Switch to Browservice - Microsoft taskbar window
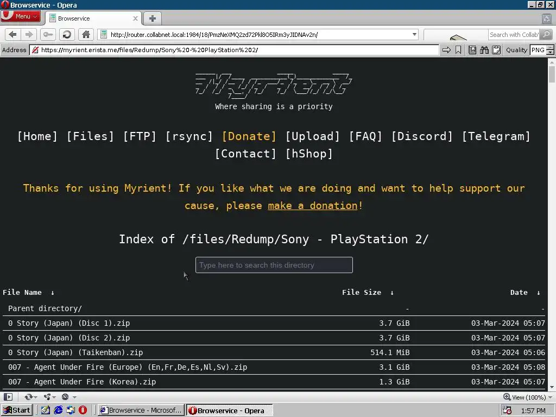This screenshot has width=556, height=417. [x=141, y=410]
